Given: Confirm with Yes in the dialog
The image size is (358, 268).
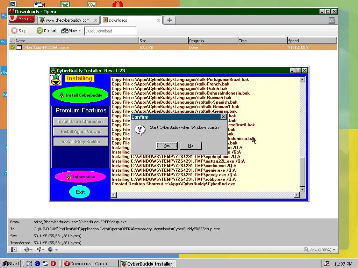Looking at the screenshot, I should pos(167,146).
